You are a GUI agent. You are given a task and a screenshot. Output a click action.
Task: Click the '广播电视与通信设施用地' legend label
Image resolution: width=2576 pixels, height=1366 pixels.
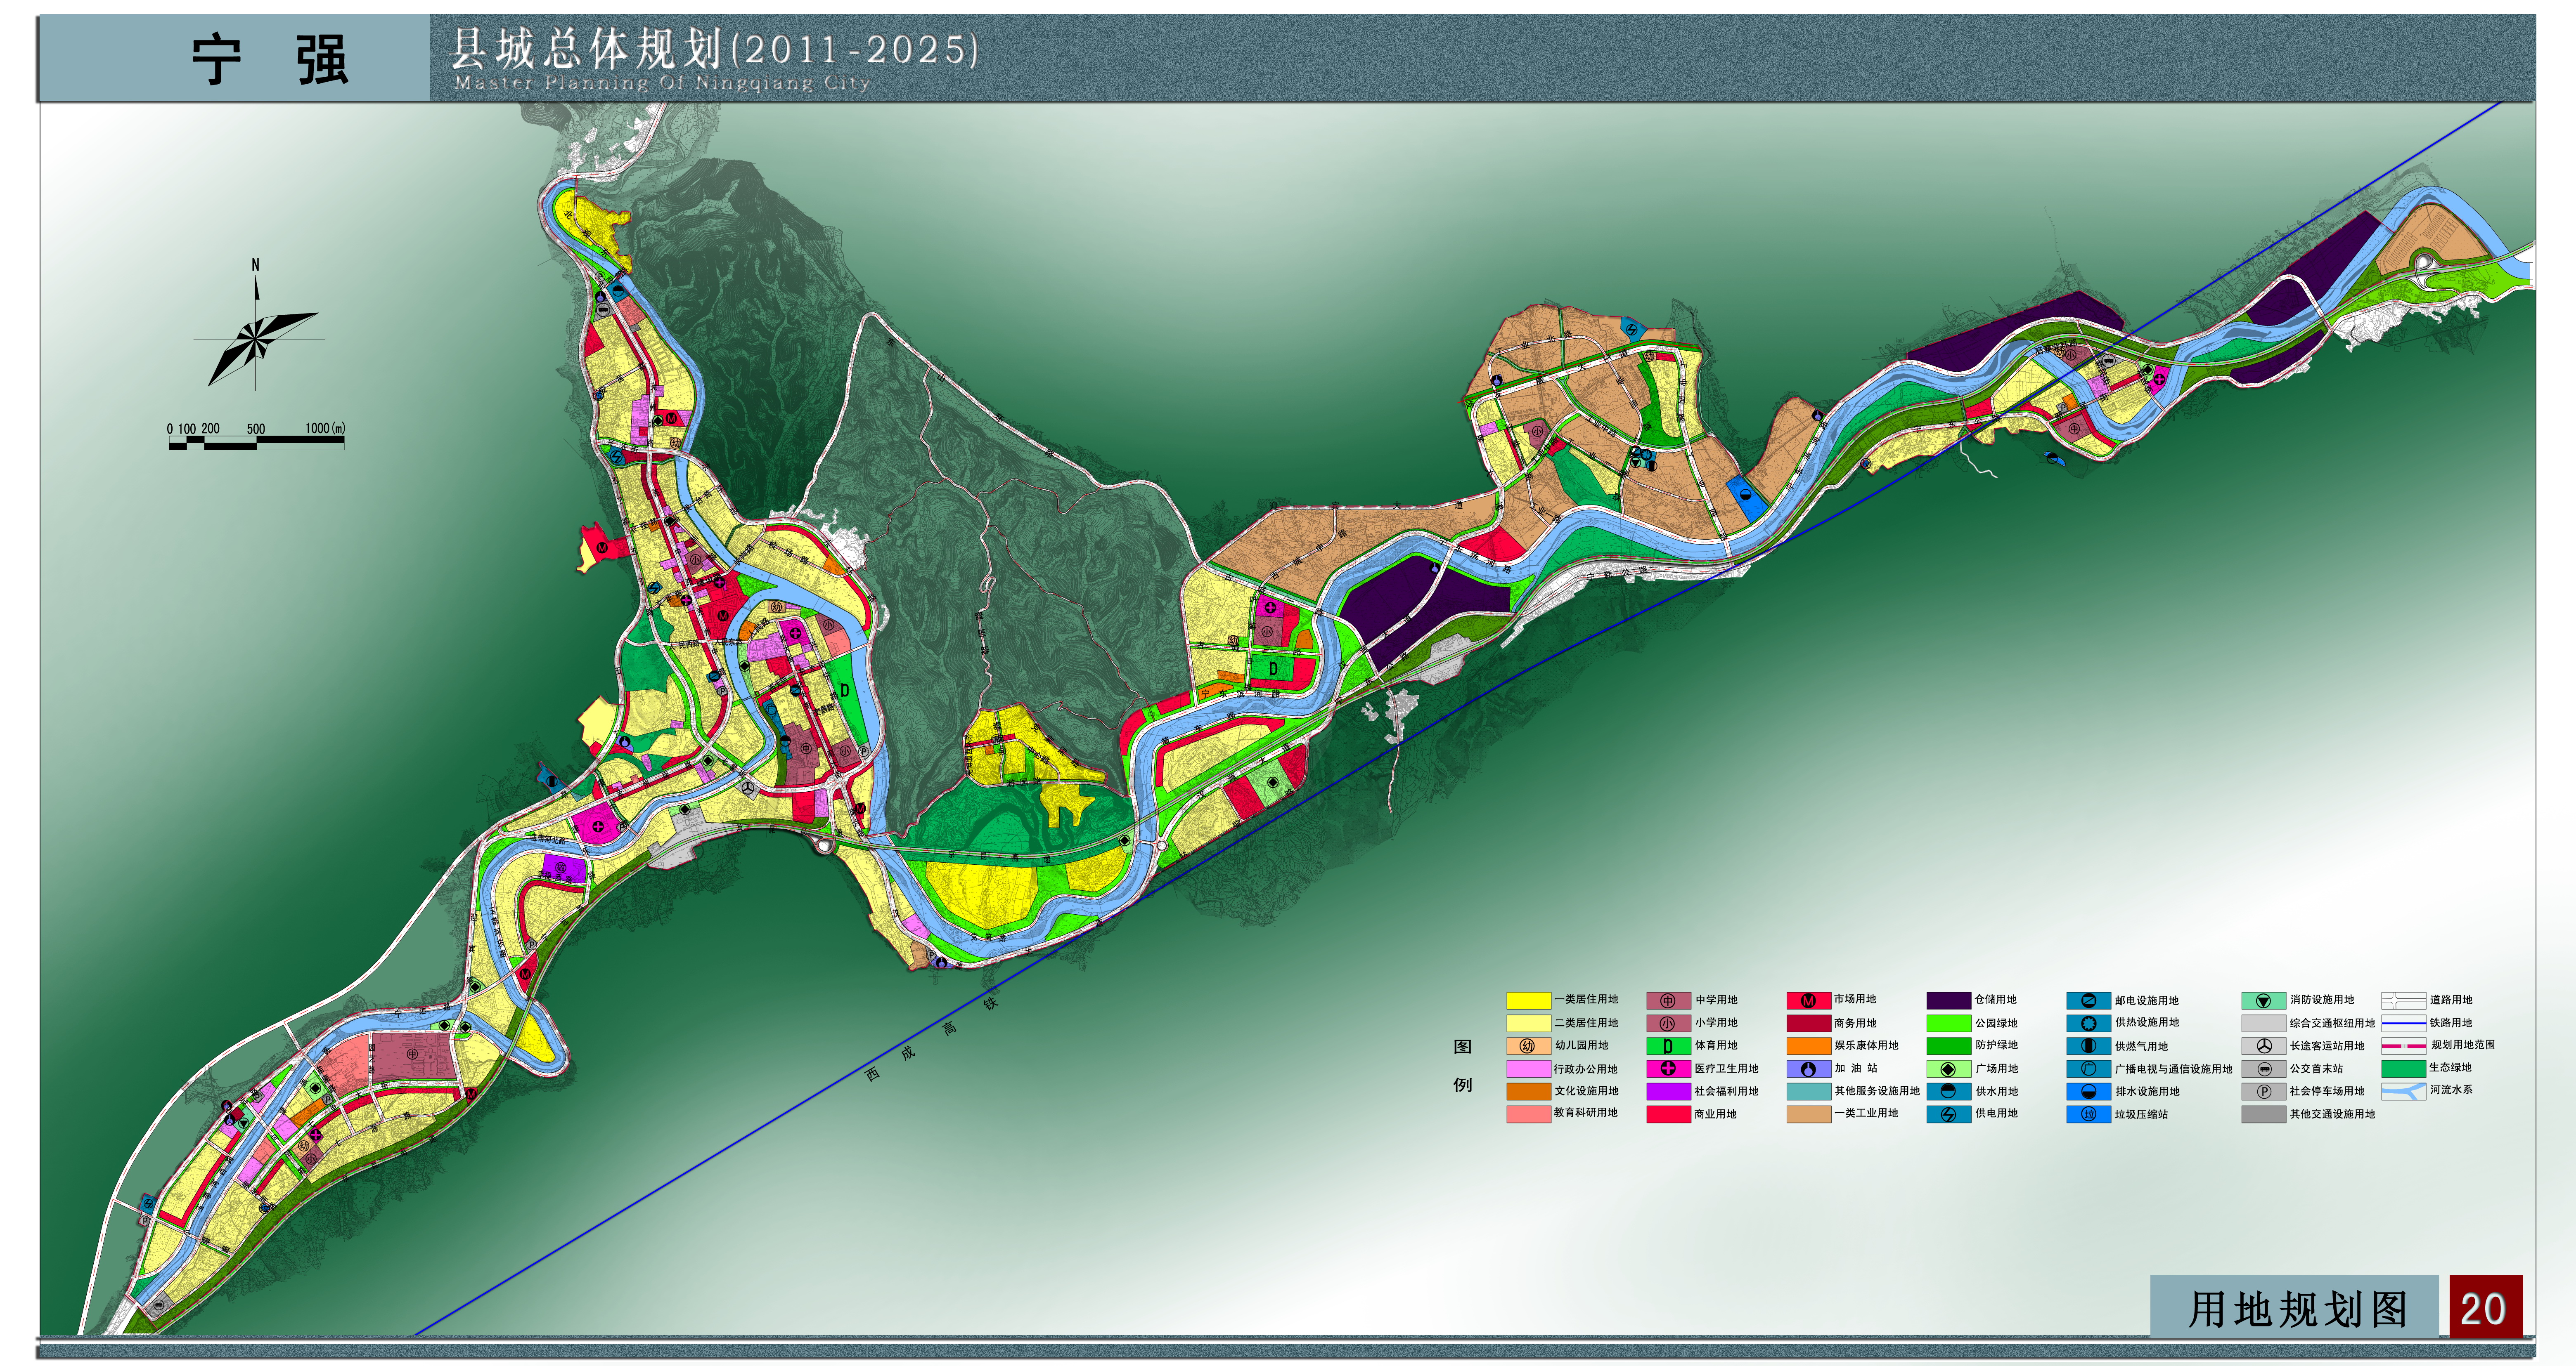[2173, 1069]
